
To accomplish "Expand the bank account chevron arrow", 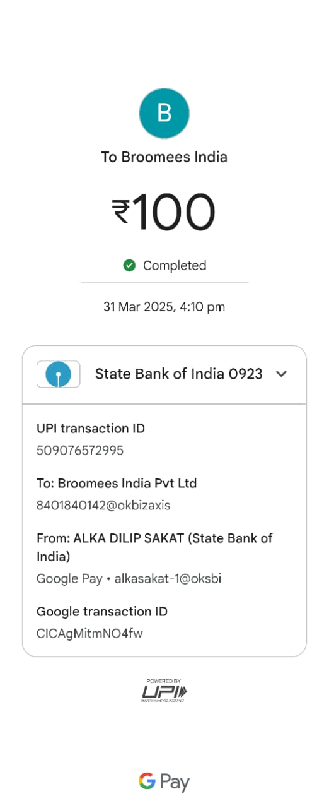I will 282,374.
